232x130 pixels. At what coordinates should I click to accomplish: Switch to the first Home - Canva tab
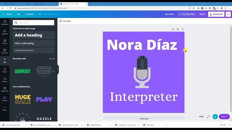point(15,4)
